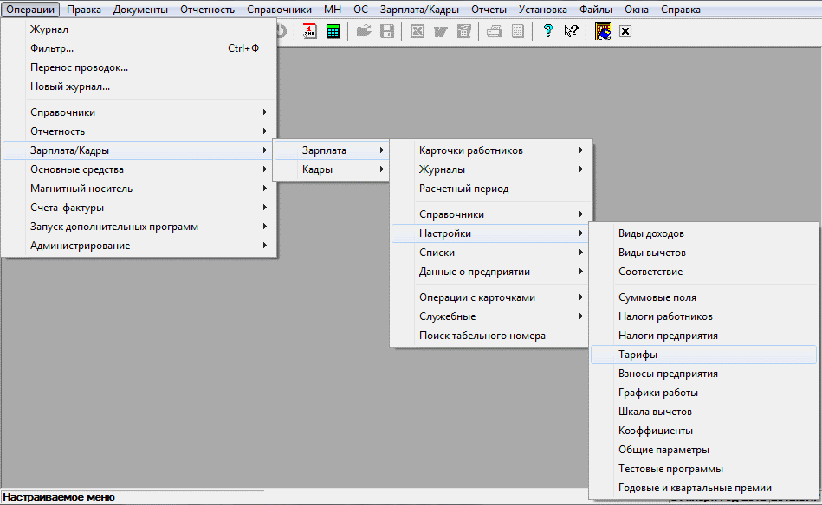Select Годовые и квартальные премии
This screenshot has width=822, height=505.
703,488
